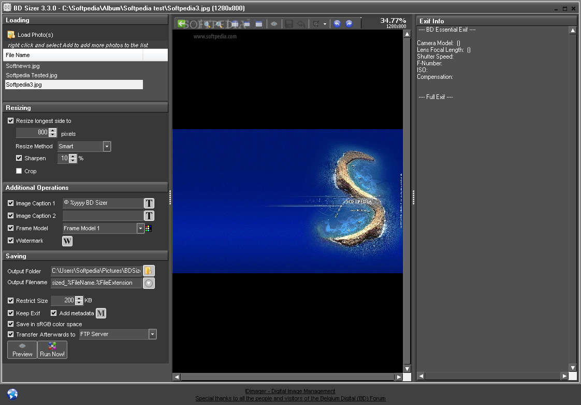Click the globe icon at bottom left

pyautogui.click(x=12, y=394)
